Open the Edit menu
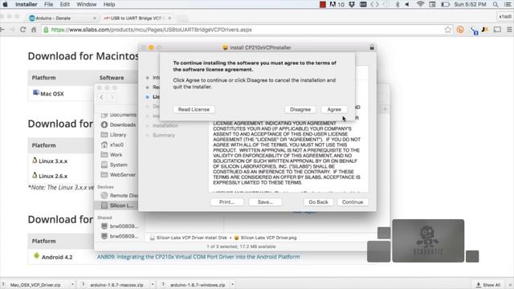The width and height of the screenshot is (514, 289). pos(64,4)
